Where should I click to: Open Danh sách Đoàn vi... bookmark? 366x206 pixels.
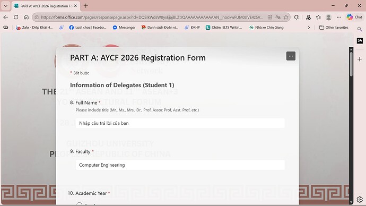[x=160, y=27]
